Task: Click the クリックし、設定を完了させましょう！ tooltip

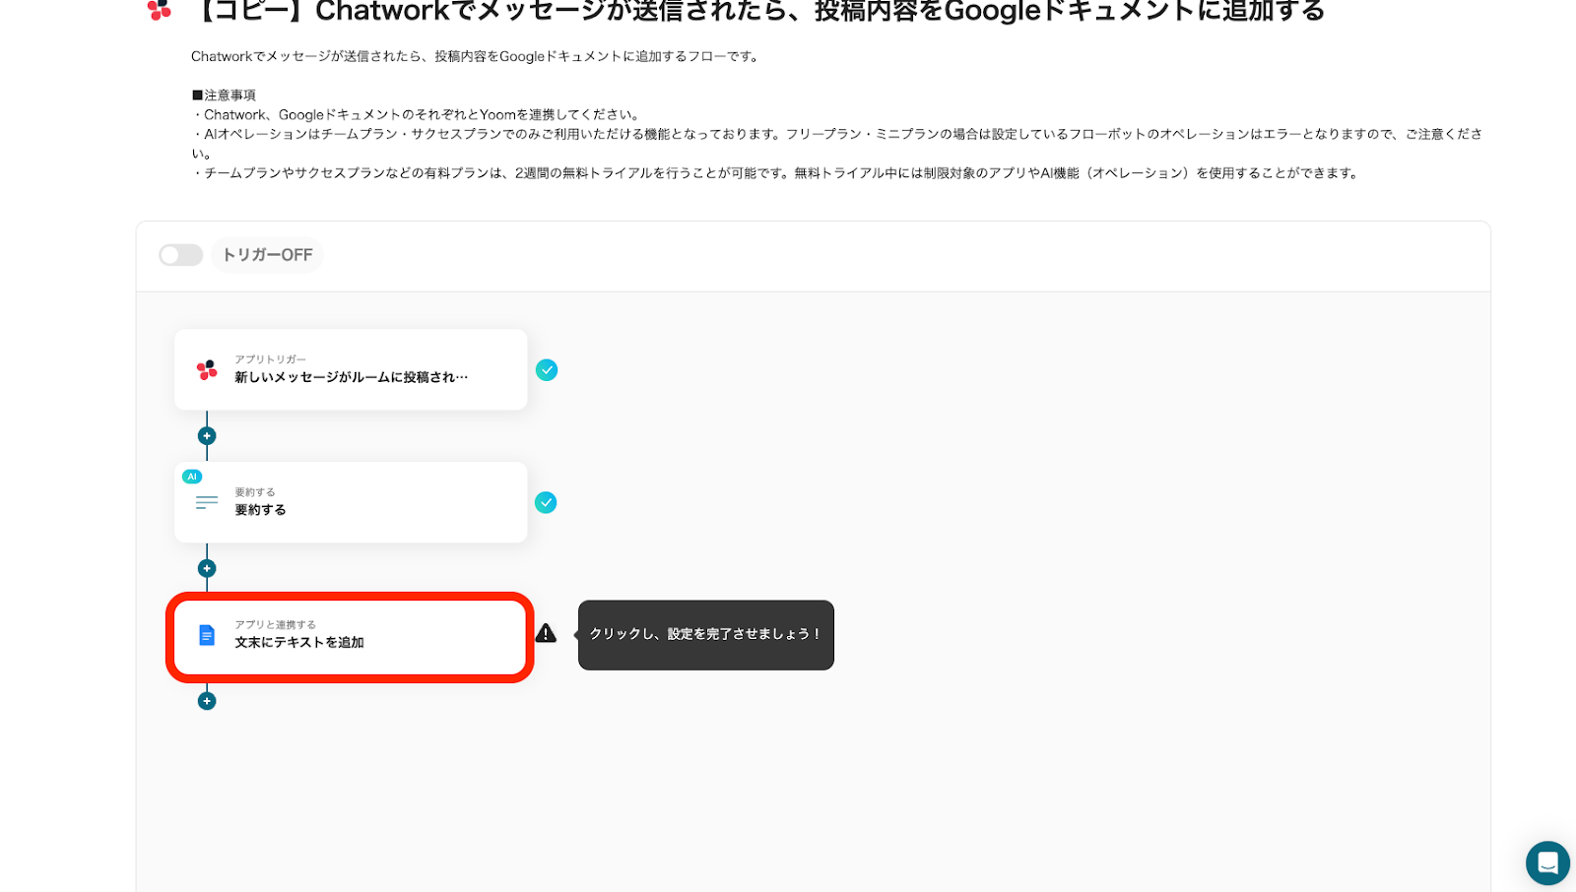Action: (x=706, y=635)
